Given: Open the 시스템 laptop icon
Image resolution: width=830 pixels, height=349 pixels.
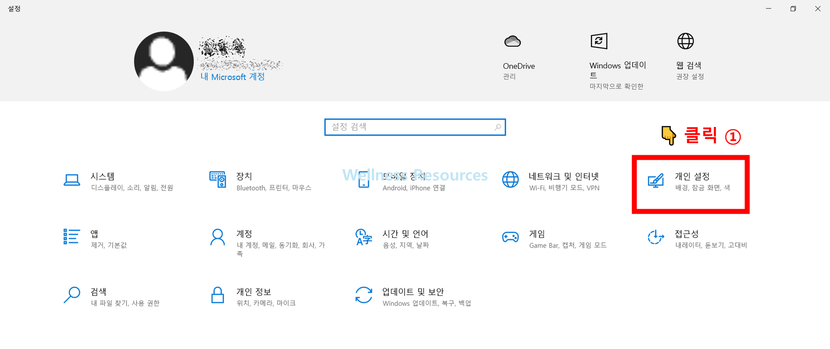Looking at the screenshot, I should [x=72, y=180].
